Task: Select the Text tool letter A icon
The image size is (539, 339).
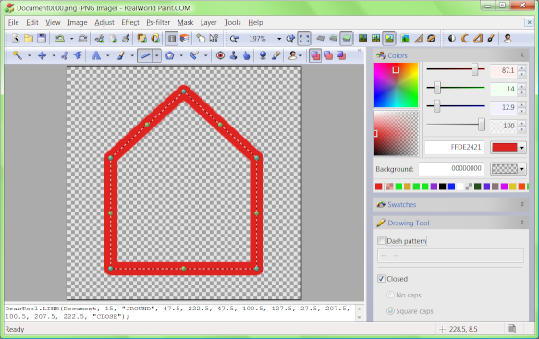Action: pyautogui.click(x=96, y=55)
